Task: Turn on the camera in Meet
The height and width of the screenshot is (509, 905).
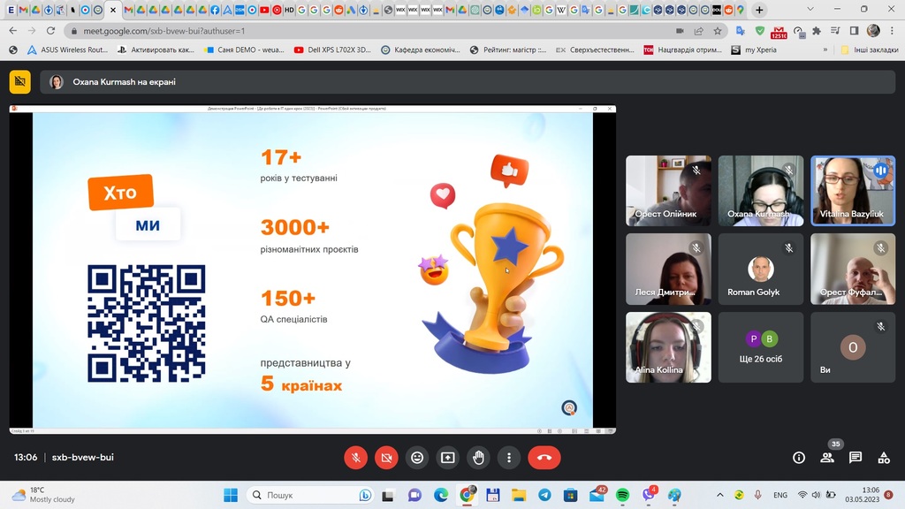Action: coord(385,457)
